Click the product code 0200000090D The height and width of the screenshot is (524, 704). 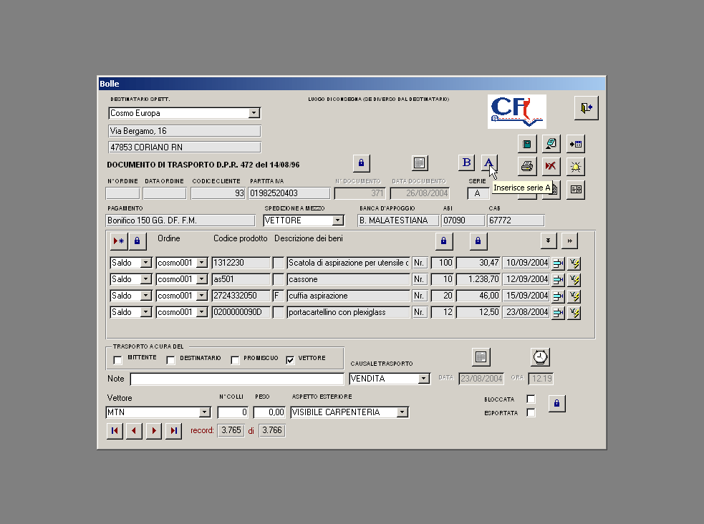point(241,312)
